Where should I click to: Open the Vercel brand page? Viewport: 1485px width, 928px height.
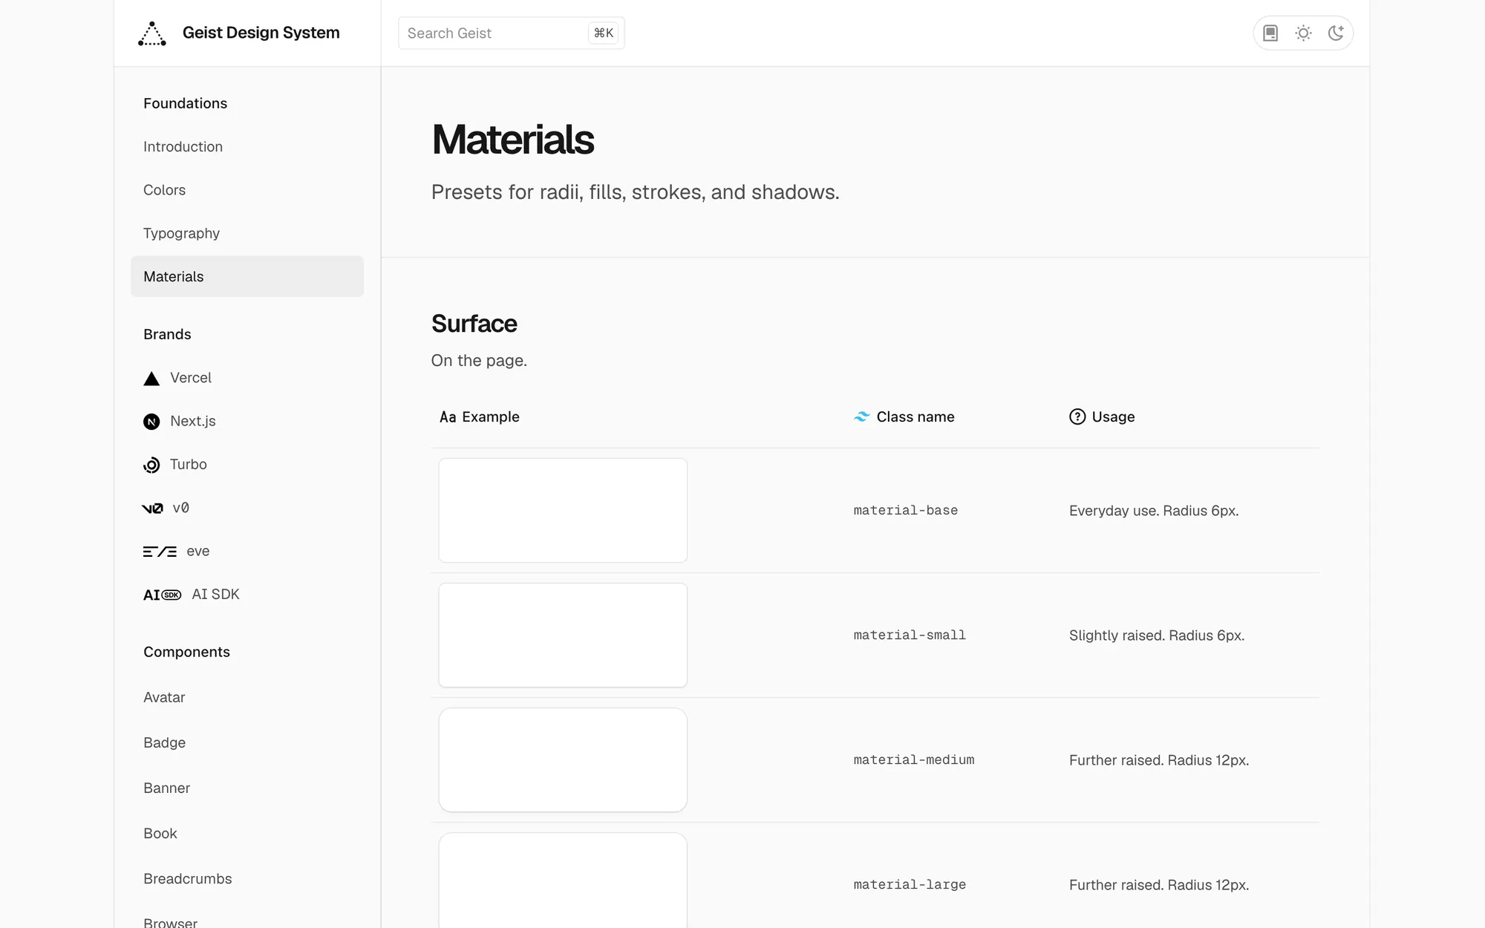191,378
